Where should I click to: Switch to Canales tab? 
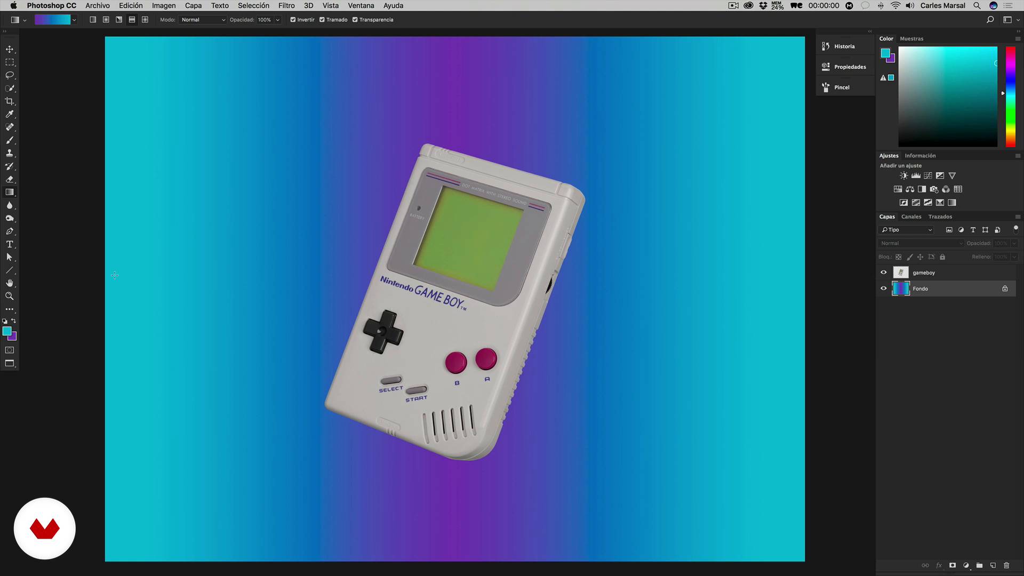coord(911,217)
